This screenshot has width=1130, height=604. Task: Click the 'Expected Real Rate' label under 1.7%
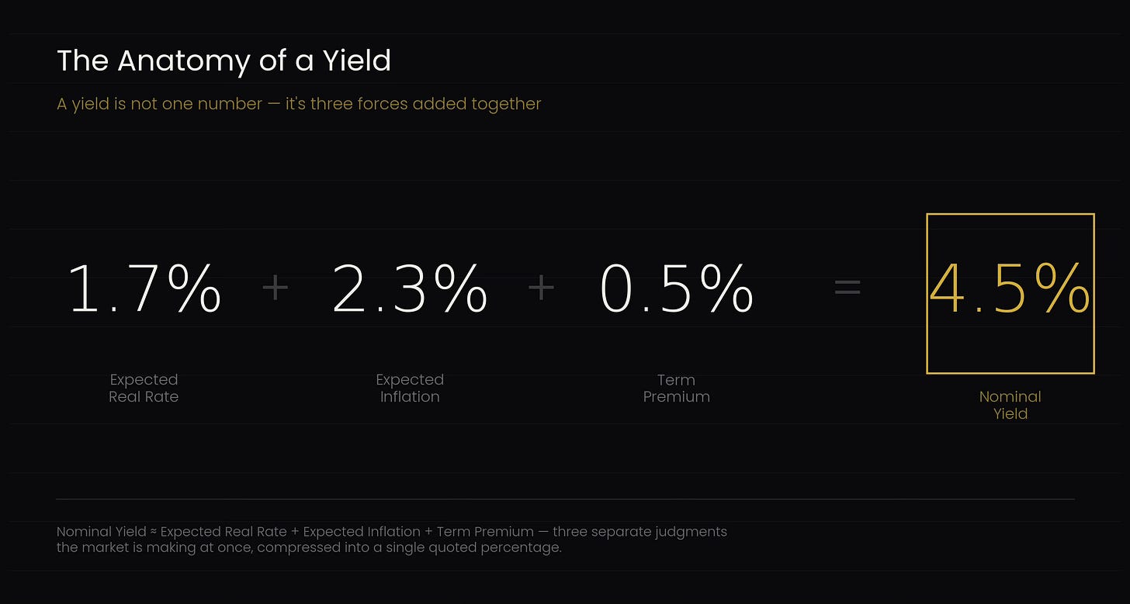[144, 388]
